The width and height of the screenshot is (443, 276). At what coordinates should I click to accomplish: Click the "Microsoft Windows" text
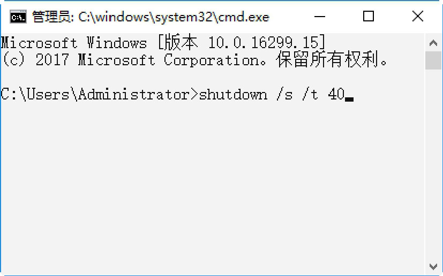pyautogui.click(x=74, y=42)
